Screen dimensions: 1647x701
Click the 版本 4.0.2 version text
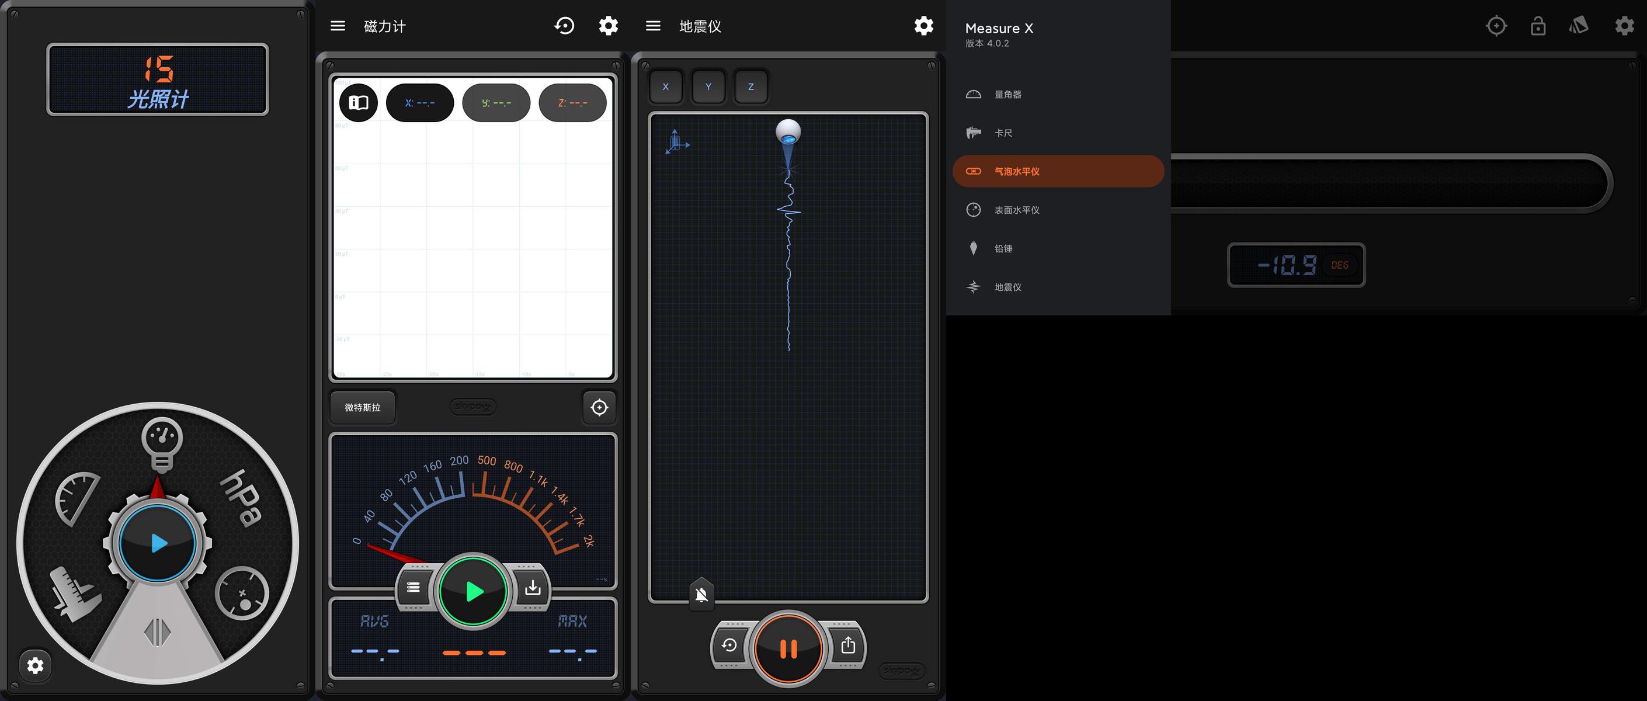987,43
